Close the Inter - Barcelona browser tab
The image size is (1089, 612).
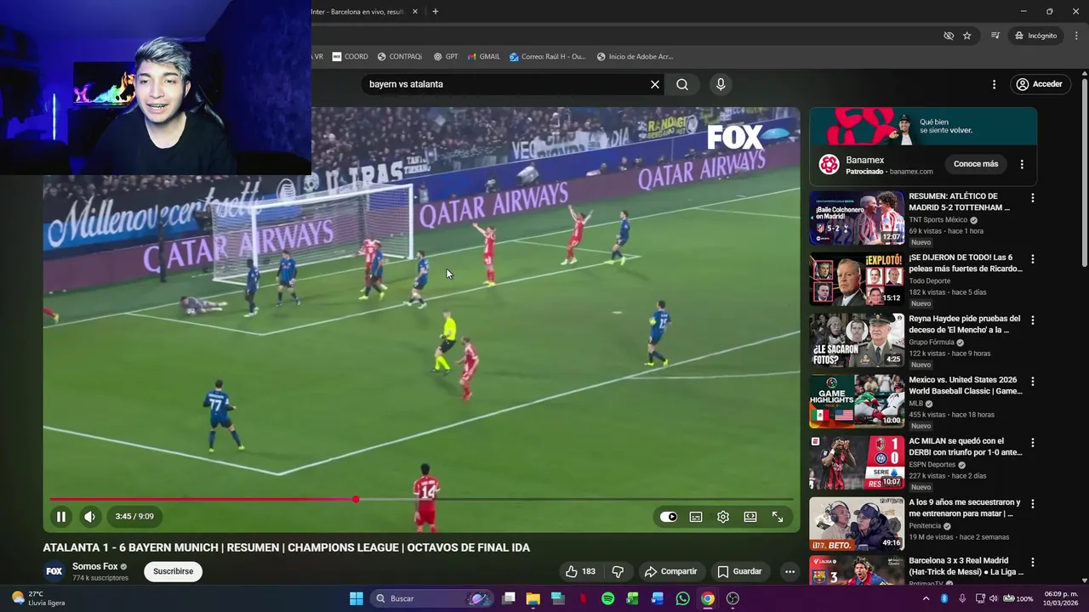tap(415, 12)
